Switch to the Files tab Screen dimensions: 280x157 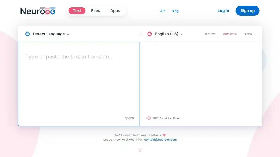coord(96,11)
